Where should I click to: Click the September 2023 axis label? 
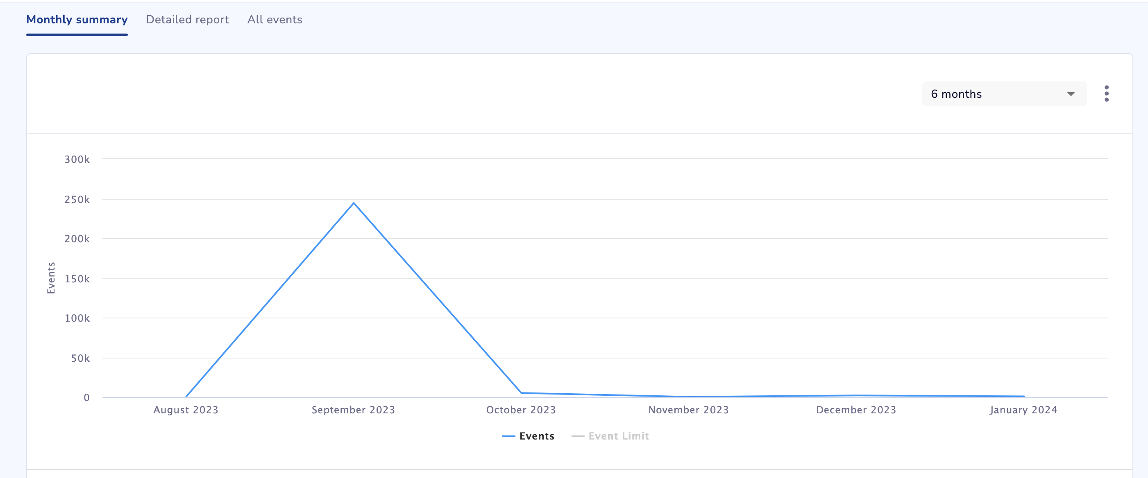click(353, 410)
